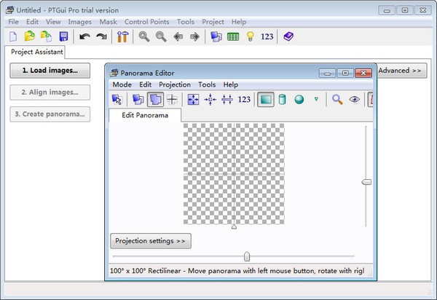Open the Project menu

[213, 22]
